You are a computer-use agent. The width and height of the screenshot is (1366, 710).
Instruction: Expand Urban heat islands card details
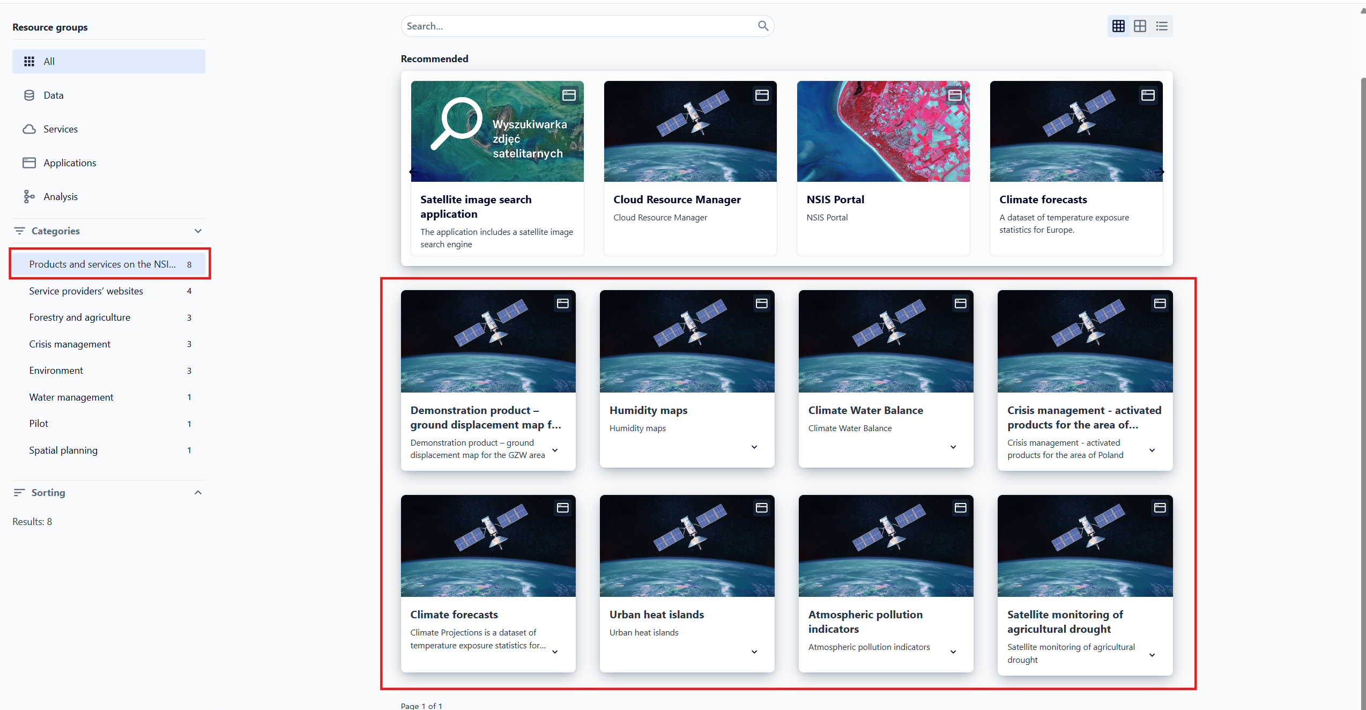coord(754,652)
